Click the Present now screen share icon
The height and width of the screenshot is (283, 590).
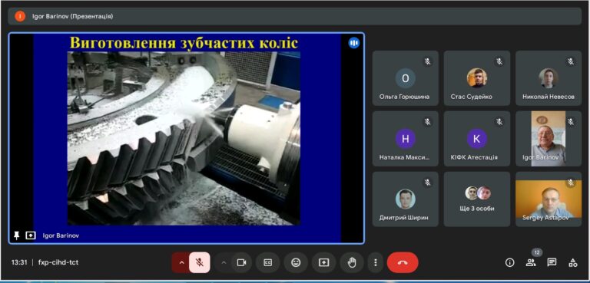(x=324, y=263)
